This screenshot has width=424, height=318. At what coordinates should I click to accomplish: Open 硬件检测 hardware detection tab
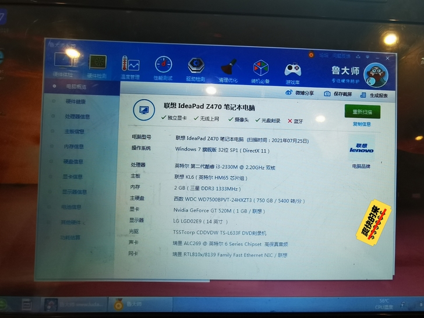click(x=97, y=66)
